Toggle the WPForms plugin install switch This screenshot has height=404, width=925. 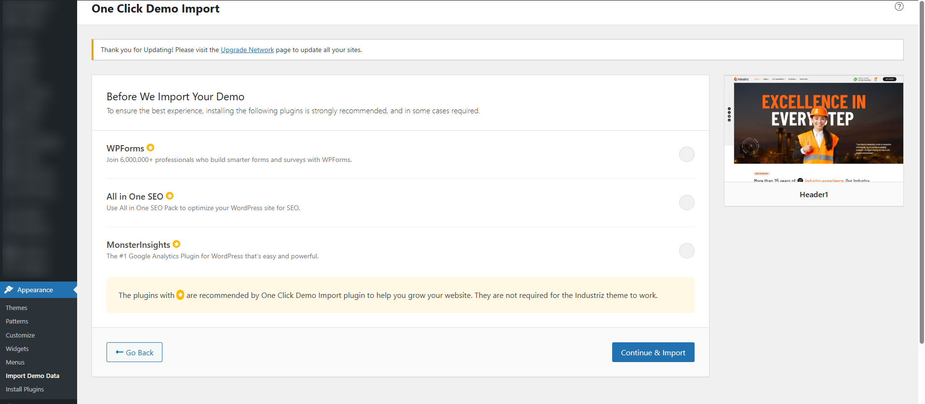tap(686, 154)
